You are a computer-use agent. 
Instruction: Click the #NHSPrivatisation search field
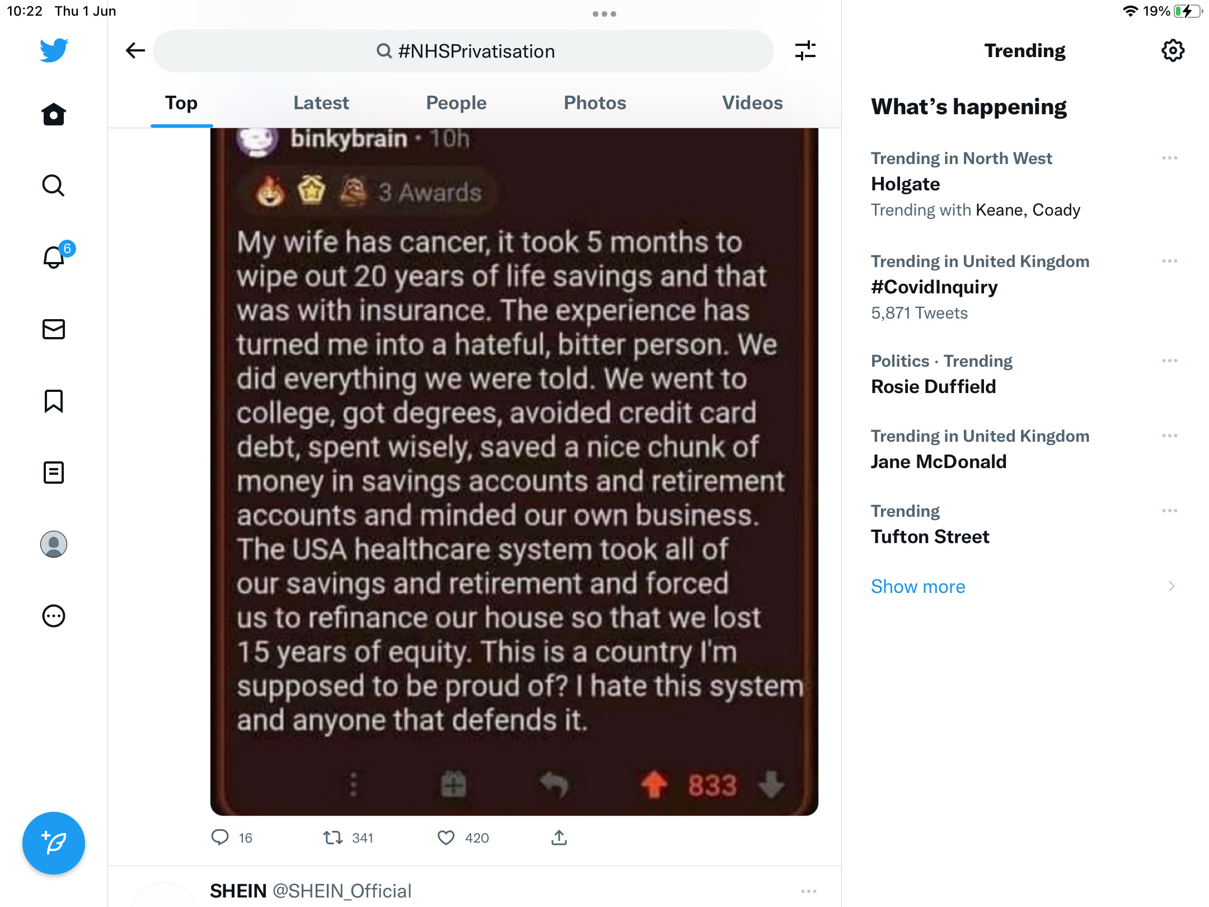pos(463,51)
